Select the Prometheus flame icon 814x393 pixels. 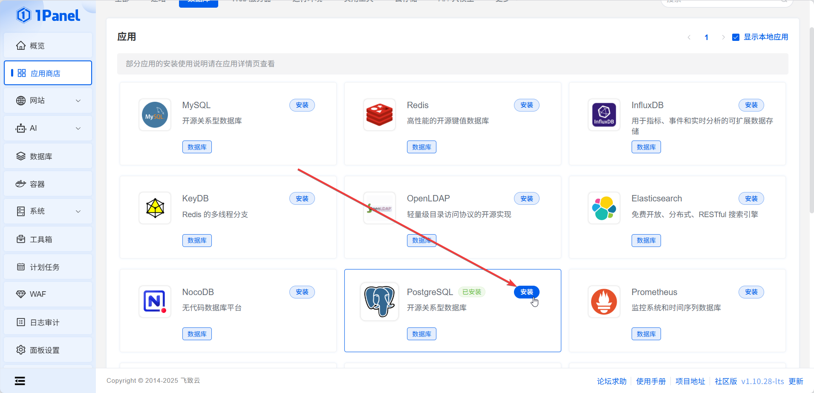(x=604, y=301)
